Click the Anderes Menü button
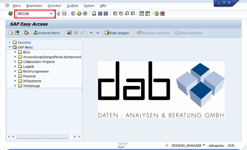Image resolution: width=247 pixels, height=150 pixels. click(x=47, y=33)
